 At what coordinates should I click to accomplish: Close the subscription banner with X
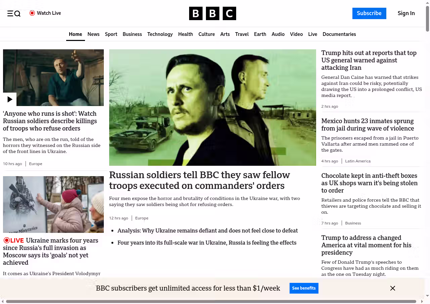coord(392,288)
